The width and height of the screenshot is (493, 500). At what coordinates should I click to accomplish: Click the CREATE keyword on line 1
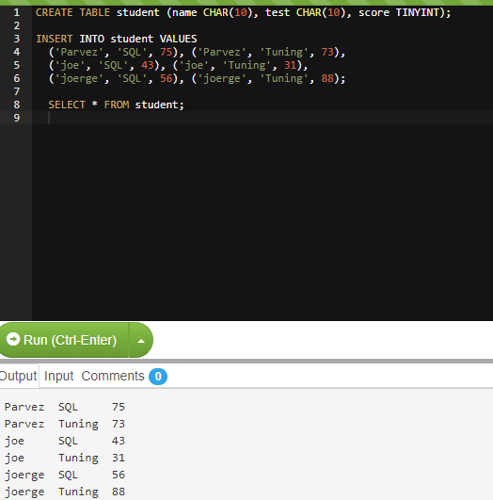(55, 13)
